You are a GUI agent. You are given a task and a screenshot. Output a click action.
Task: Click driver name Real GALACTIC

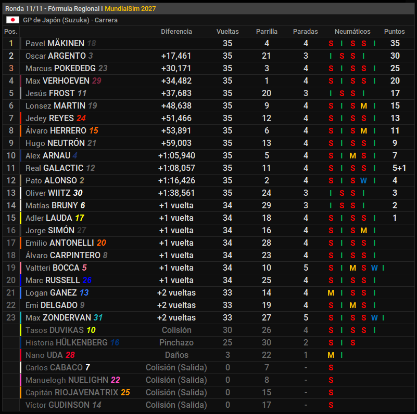coord(54,168)
